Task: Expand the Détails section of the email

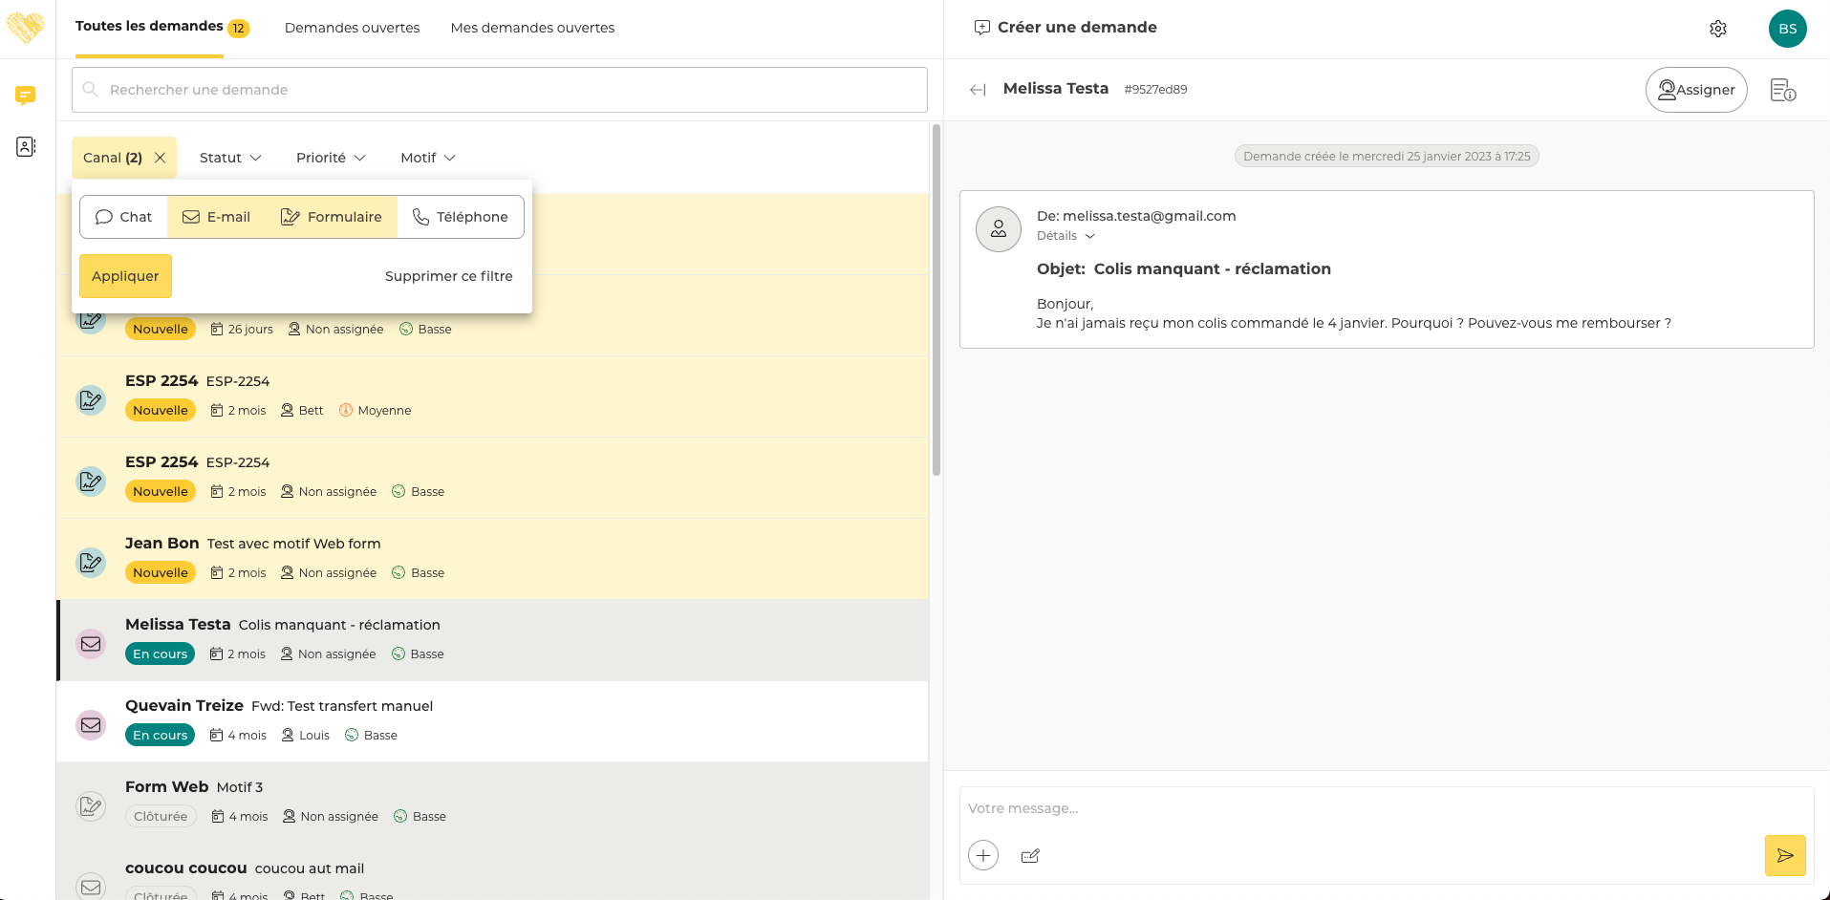Action: click(1066, 236)
